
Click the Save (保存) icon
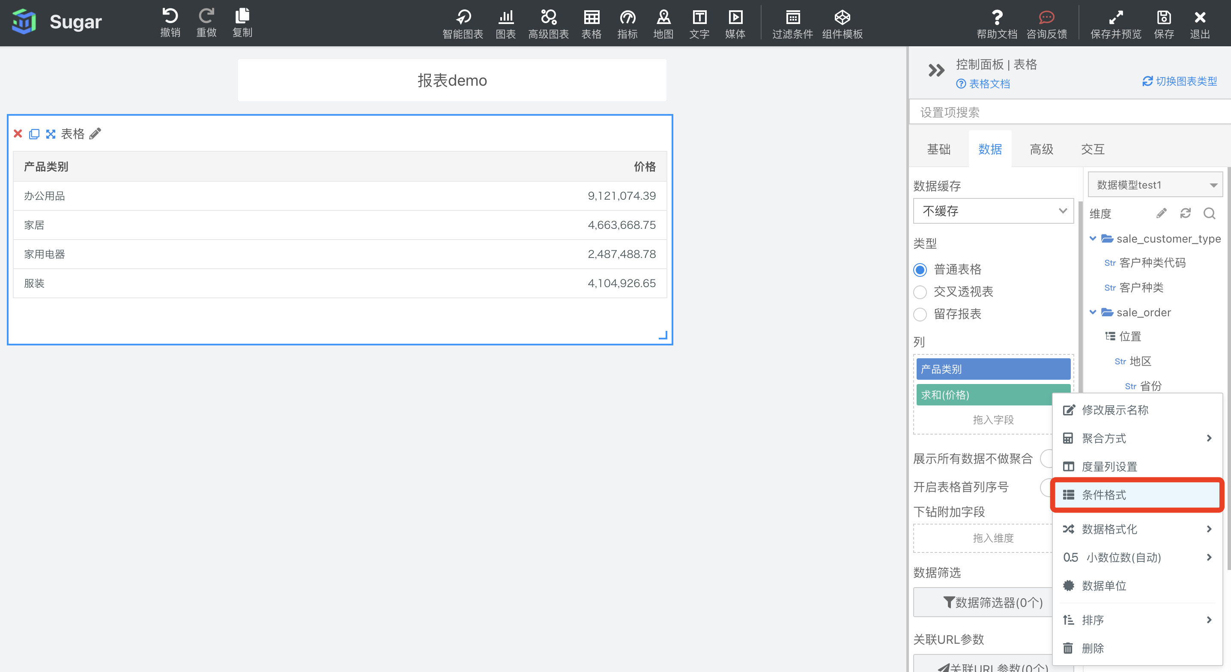[x=1164, y=24]
